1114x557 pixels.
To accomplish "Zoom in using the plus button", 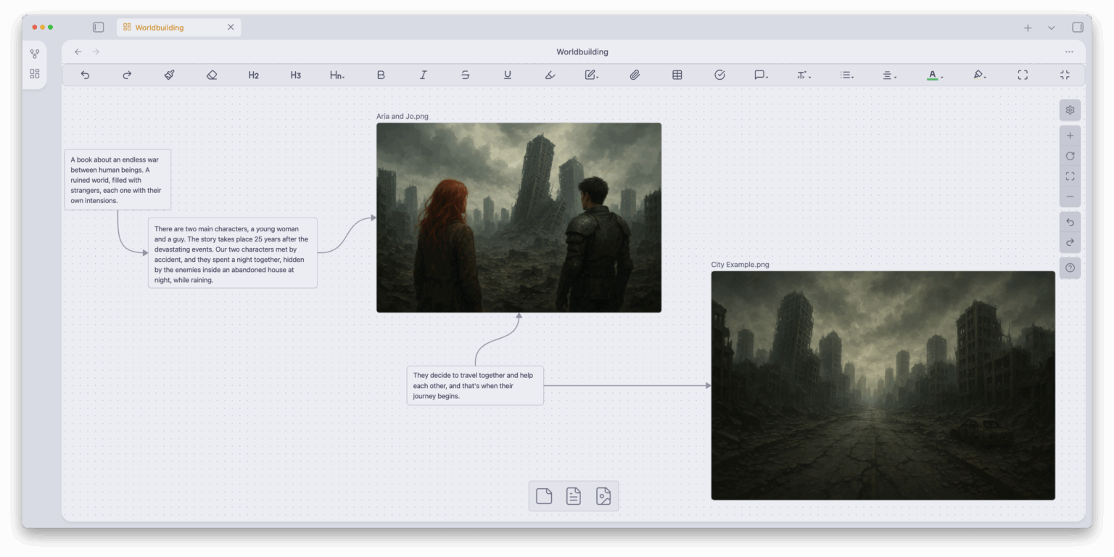I will coord(1070,135).
